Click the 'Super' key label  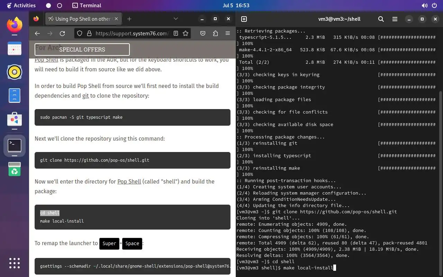coord(109,243)
